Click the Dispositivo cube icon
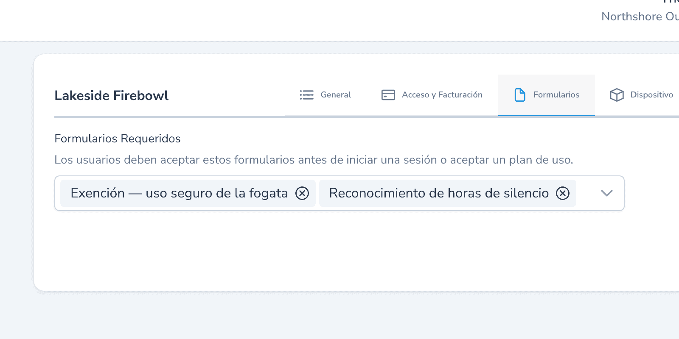The width and height of the screenshot is (679, 339). pyautogui.click(x=617, y=95)
